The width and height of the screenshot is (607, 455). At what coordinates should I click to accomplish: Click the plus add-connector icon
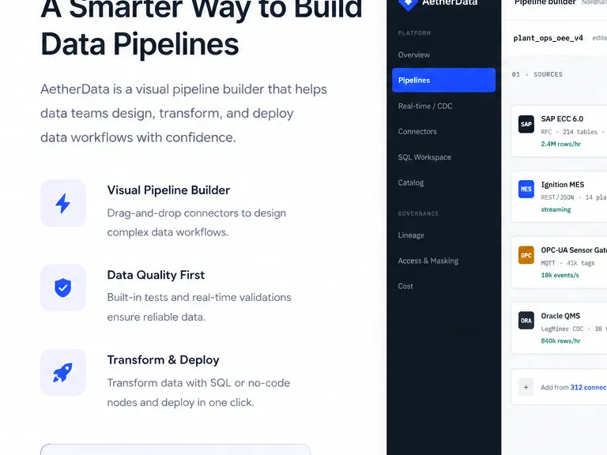coord(526,387)
